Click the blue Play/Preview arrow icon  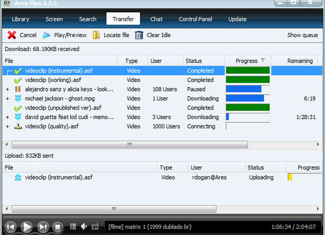[46, 35]
